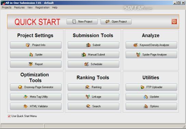The image size is (186, 129).
Task: Click the Report label
Action: [x=39, y=64]
